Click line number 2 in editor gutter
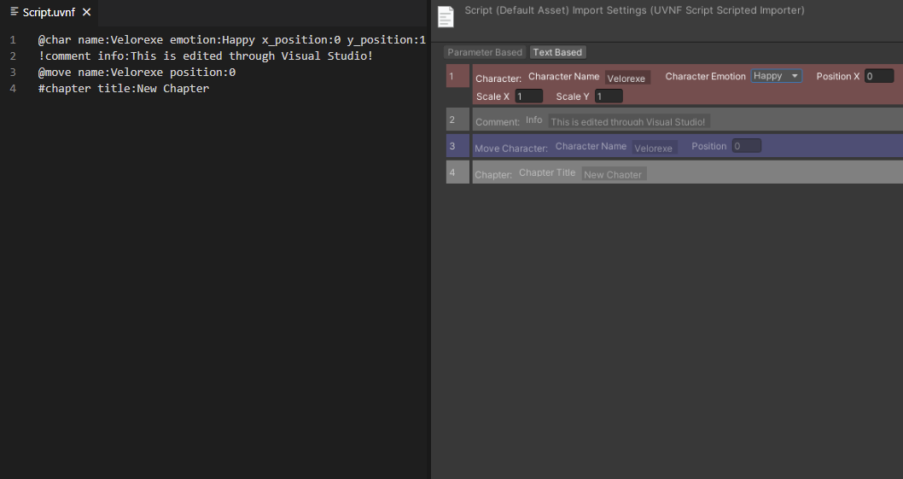 13,55
